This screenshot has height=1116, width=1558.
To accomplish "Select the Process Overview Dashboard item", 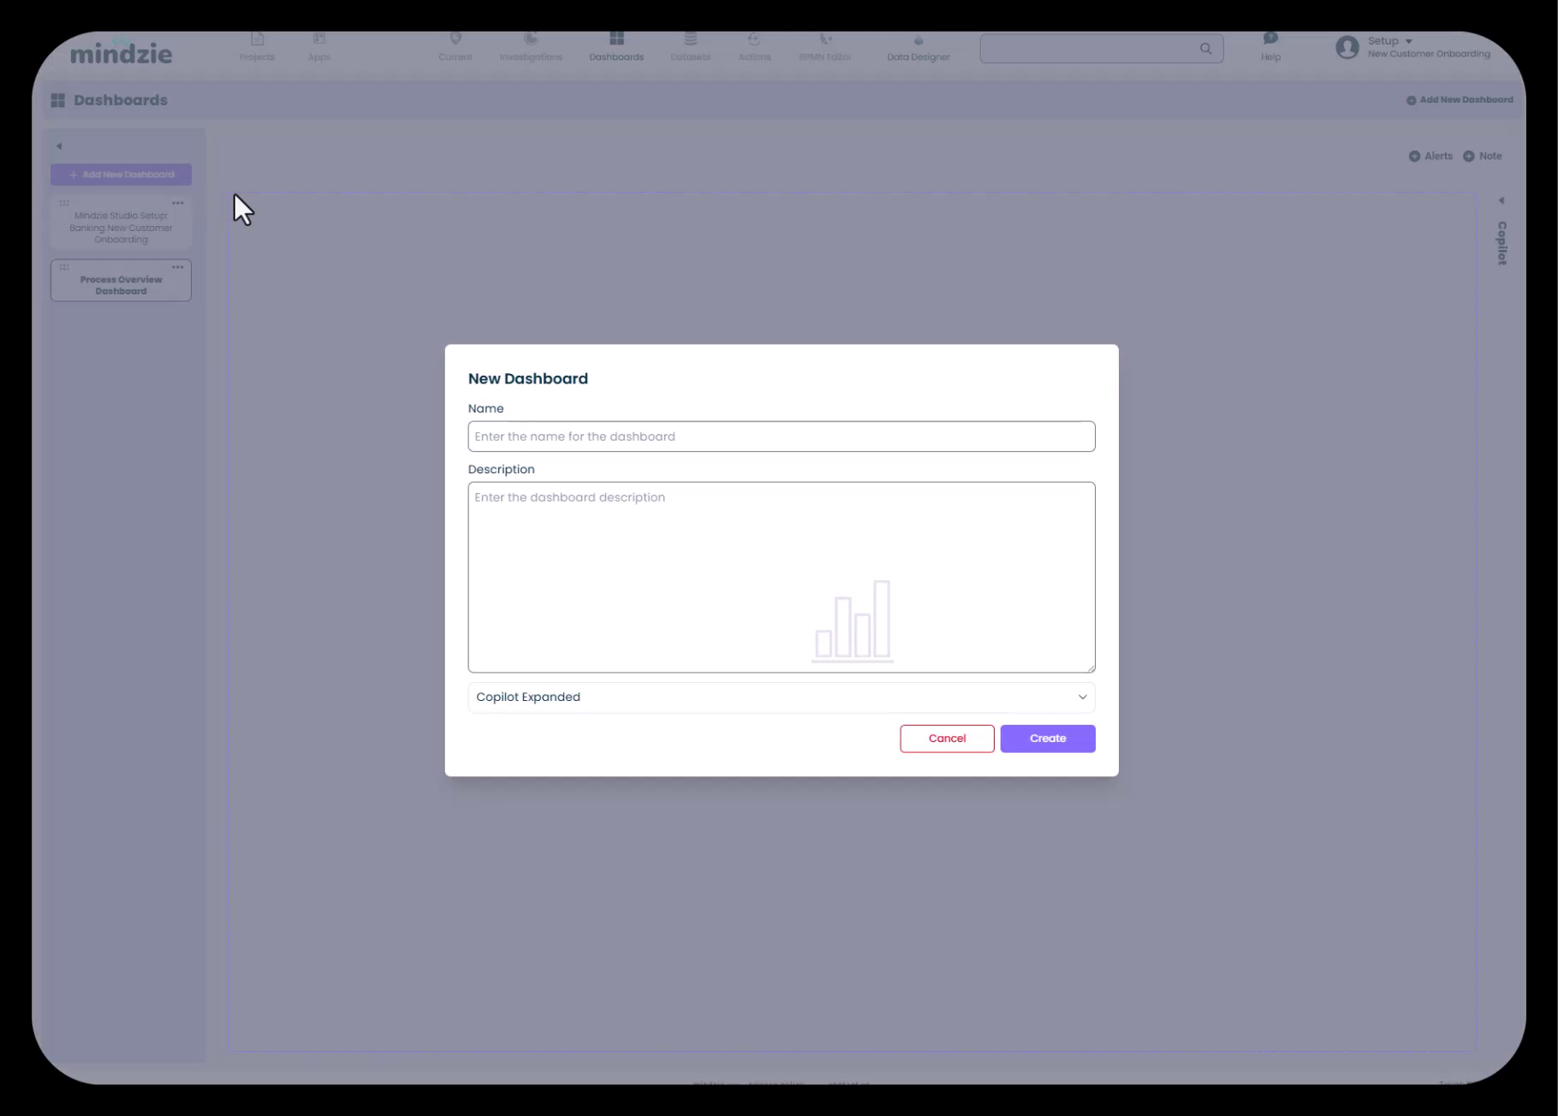I will click(121, 285).
